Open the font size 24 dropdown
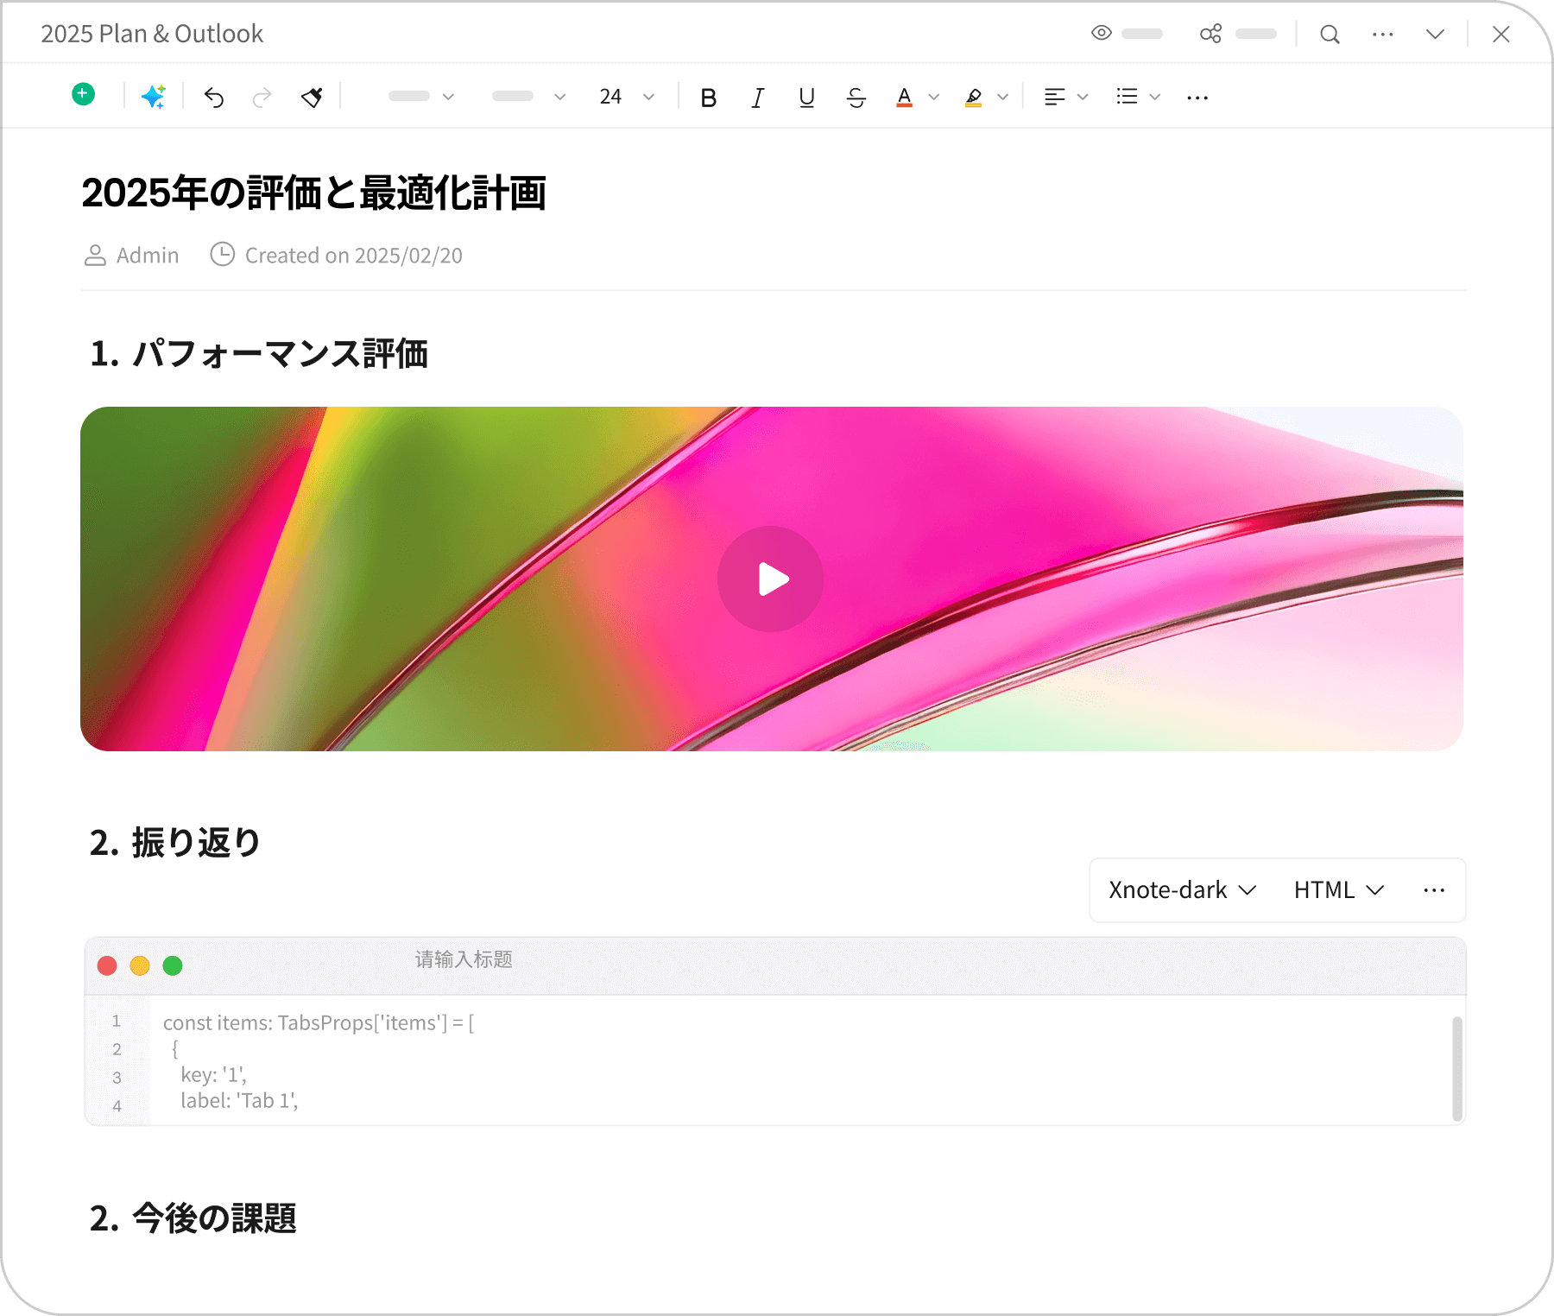1554x1316 pixels. (x=627, y=97)
